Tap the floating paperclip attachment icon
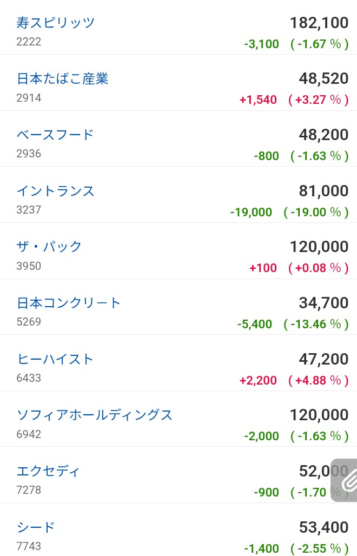 [345, 480]
